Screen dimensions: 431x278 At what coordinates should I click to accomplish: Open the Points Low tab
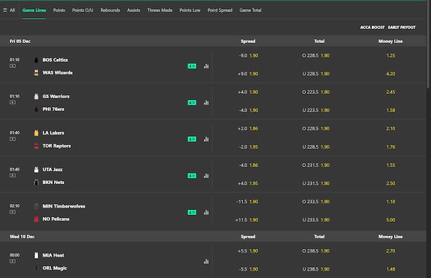190,10
